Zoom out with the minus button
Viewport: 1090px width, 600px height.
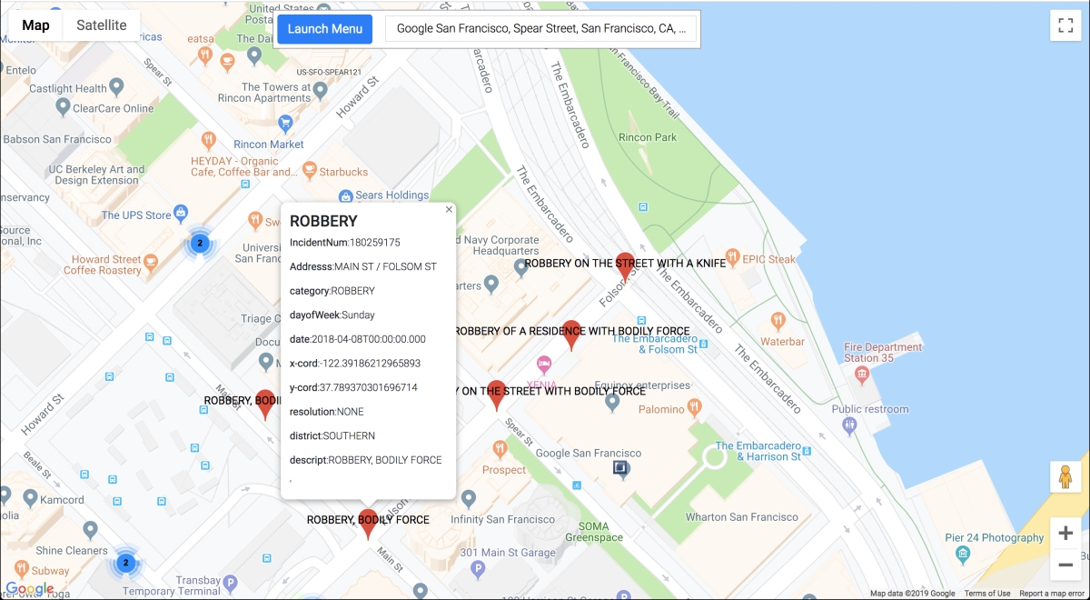point(1065,565)
